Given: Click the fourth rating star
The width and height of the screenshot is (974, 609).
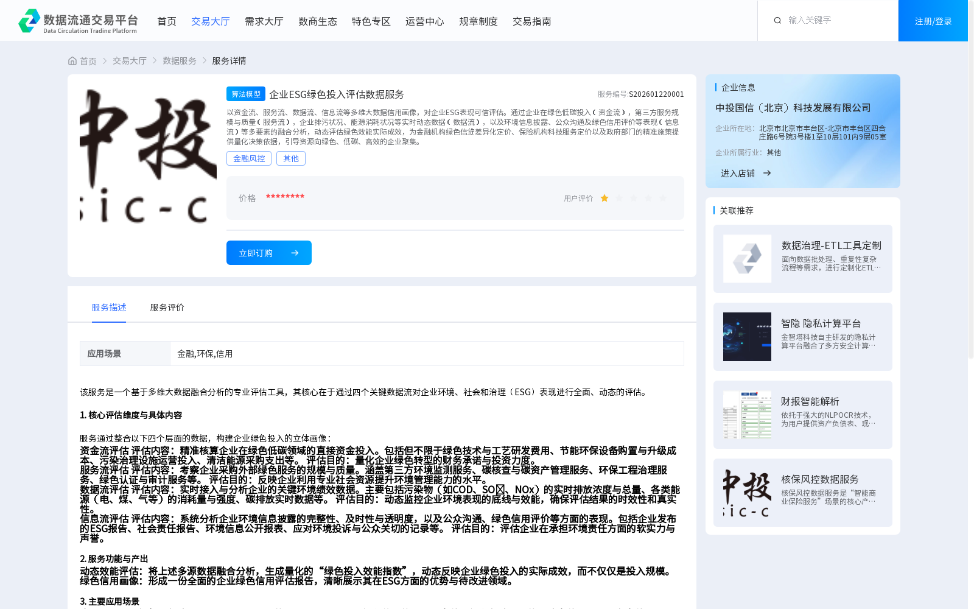Looking at the screenshot, I should tap(648, 198).
